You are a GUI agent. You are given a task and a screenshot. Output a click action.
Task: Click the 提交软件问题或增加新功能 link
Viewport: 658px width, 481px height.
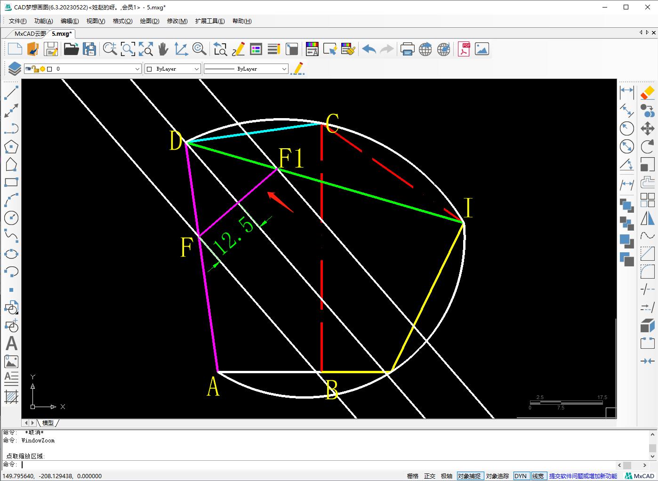pos(583,476)
